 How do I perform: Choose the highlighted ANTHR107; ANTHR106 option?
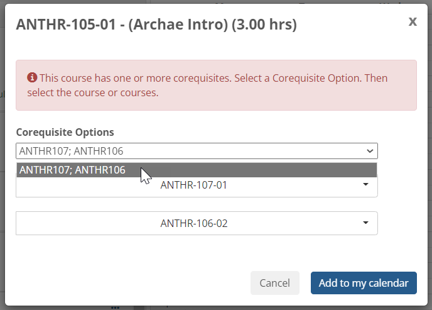tap(72, 170)
